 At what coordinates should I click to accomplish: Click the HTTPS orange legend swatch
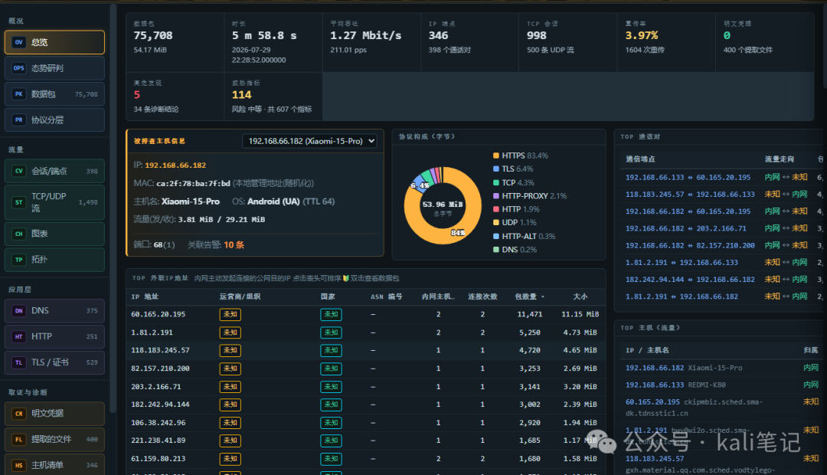pos(495,156)
